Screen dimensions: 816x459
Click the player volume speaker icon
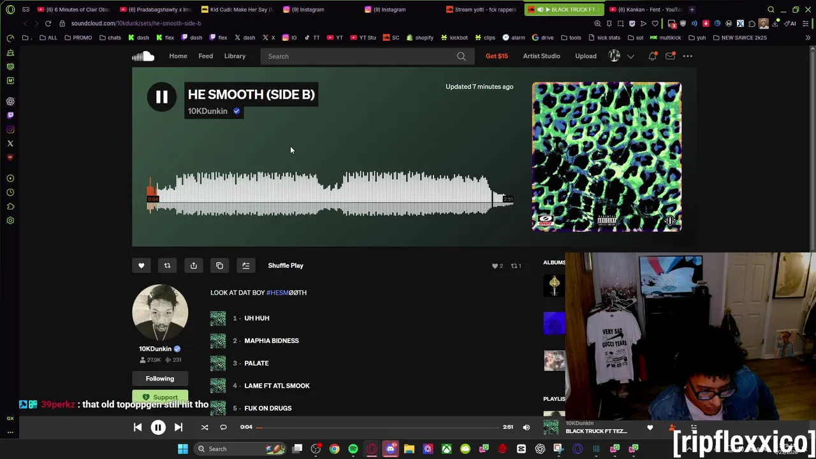point(527,427)
